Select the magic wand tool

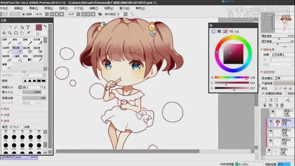(16, 27)
